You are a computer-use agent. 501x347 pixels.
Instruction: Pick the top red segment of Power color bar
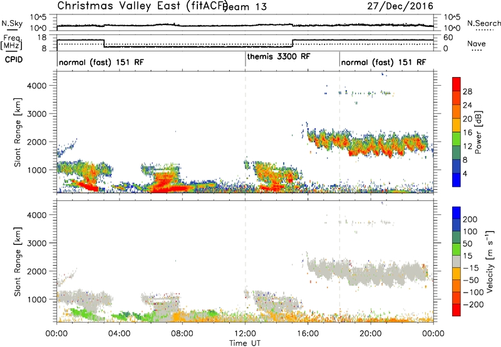coord(457,85)
